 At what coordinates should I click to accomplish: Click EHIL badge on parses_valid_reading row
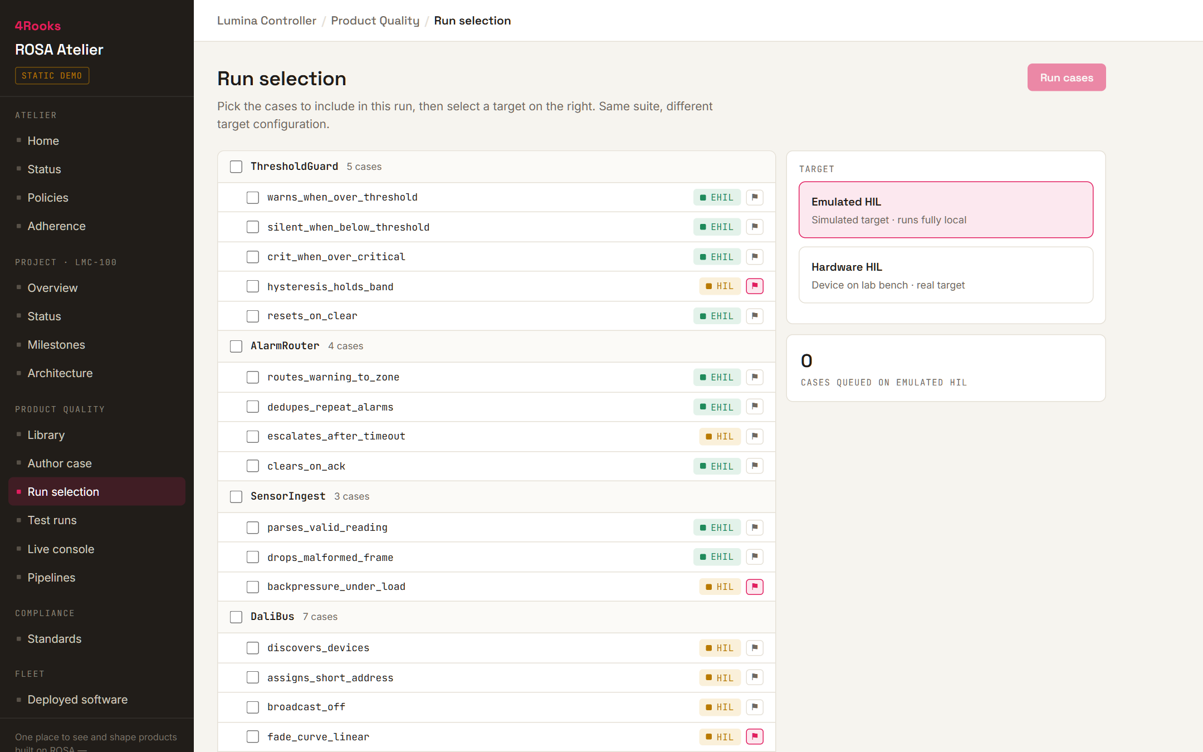click(717, 528)
